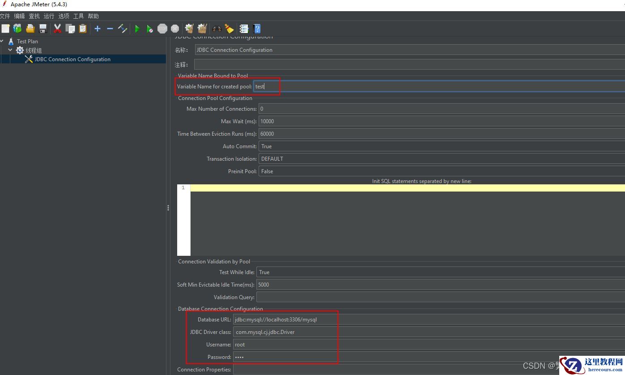The height and width of the screenshot is (375, 625).
Task: Click the Time Between Eviction Runs field
Action: [442, 134]
